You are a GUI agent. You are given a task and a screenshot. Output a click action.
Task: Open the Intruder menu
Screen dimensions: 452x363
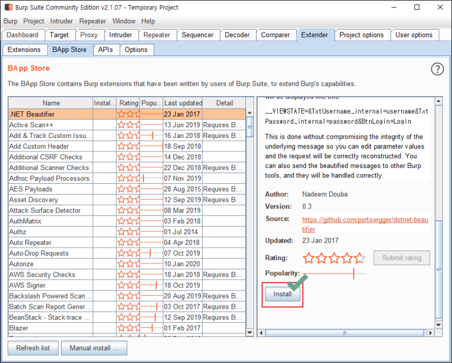point(62,21)
